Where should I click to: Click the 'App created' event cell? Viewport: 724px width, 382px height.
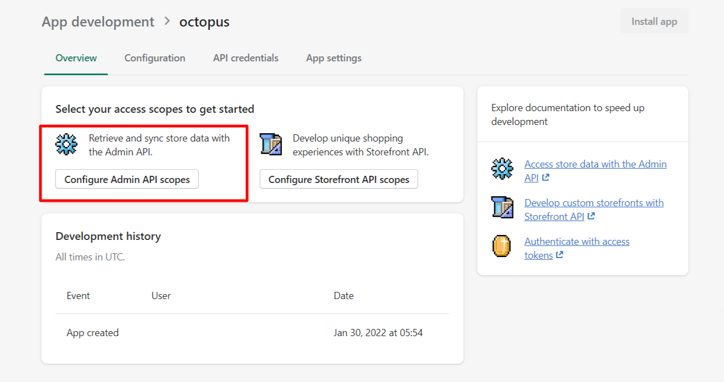[x=93, y=333]
